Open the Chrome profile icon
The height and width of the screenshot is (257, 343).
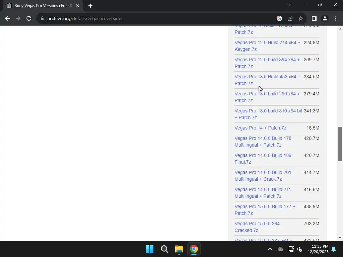pyautogui.click(x=325, y=19)
